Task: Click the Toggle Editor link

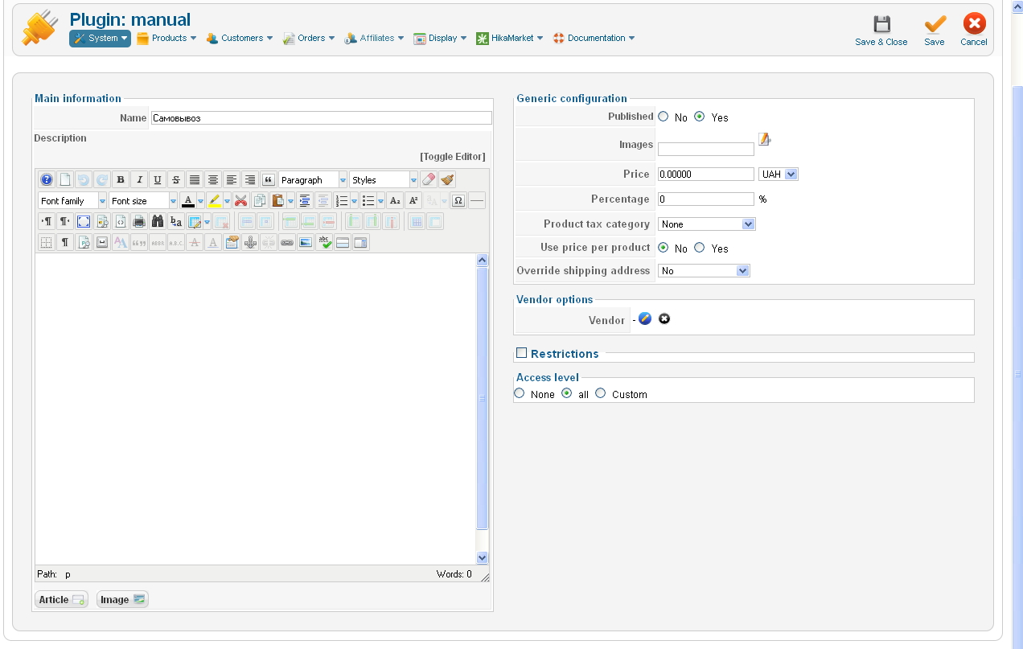Action: pyautogui.click(x=453, y=157)
